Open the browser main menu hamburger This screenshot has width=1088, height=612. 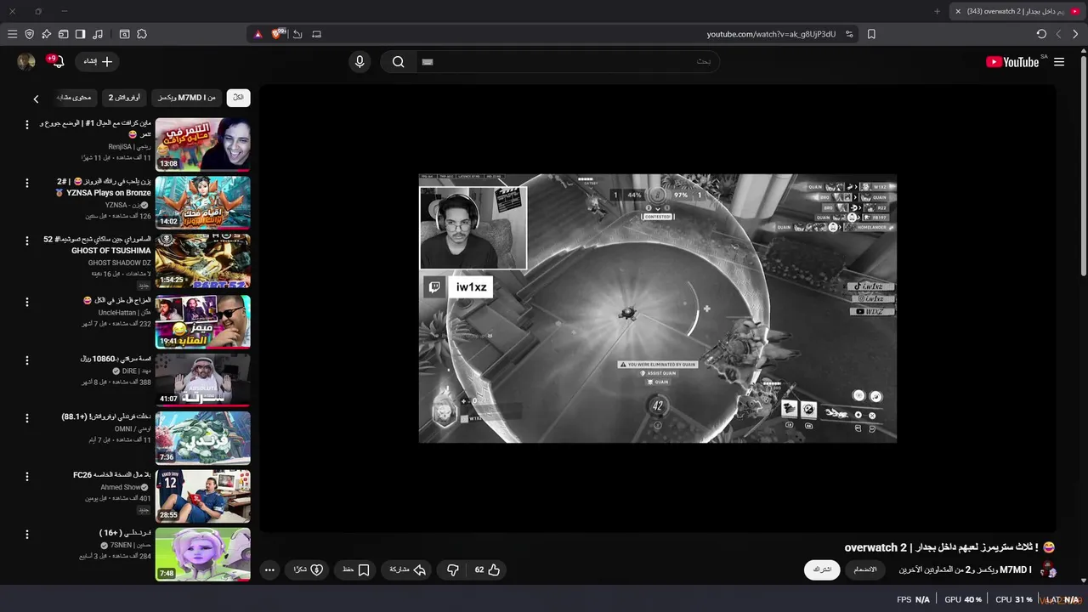tap(12, 34)
